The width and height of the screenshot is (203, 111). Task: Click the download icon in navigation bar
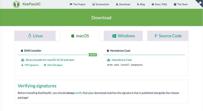pyautogui.click(x=117, y=4)
